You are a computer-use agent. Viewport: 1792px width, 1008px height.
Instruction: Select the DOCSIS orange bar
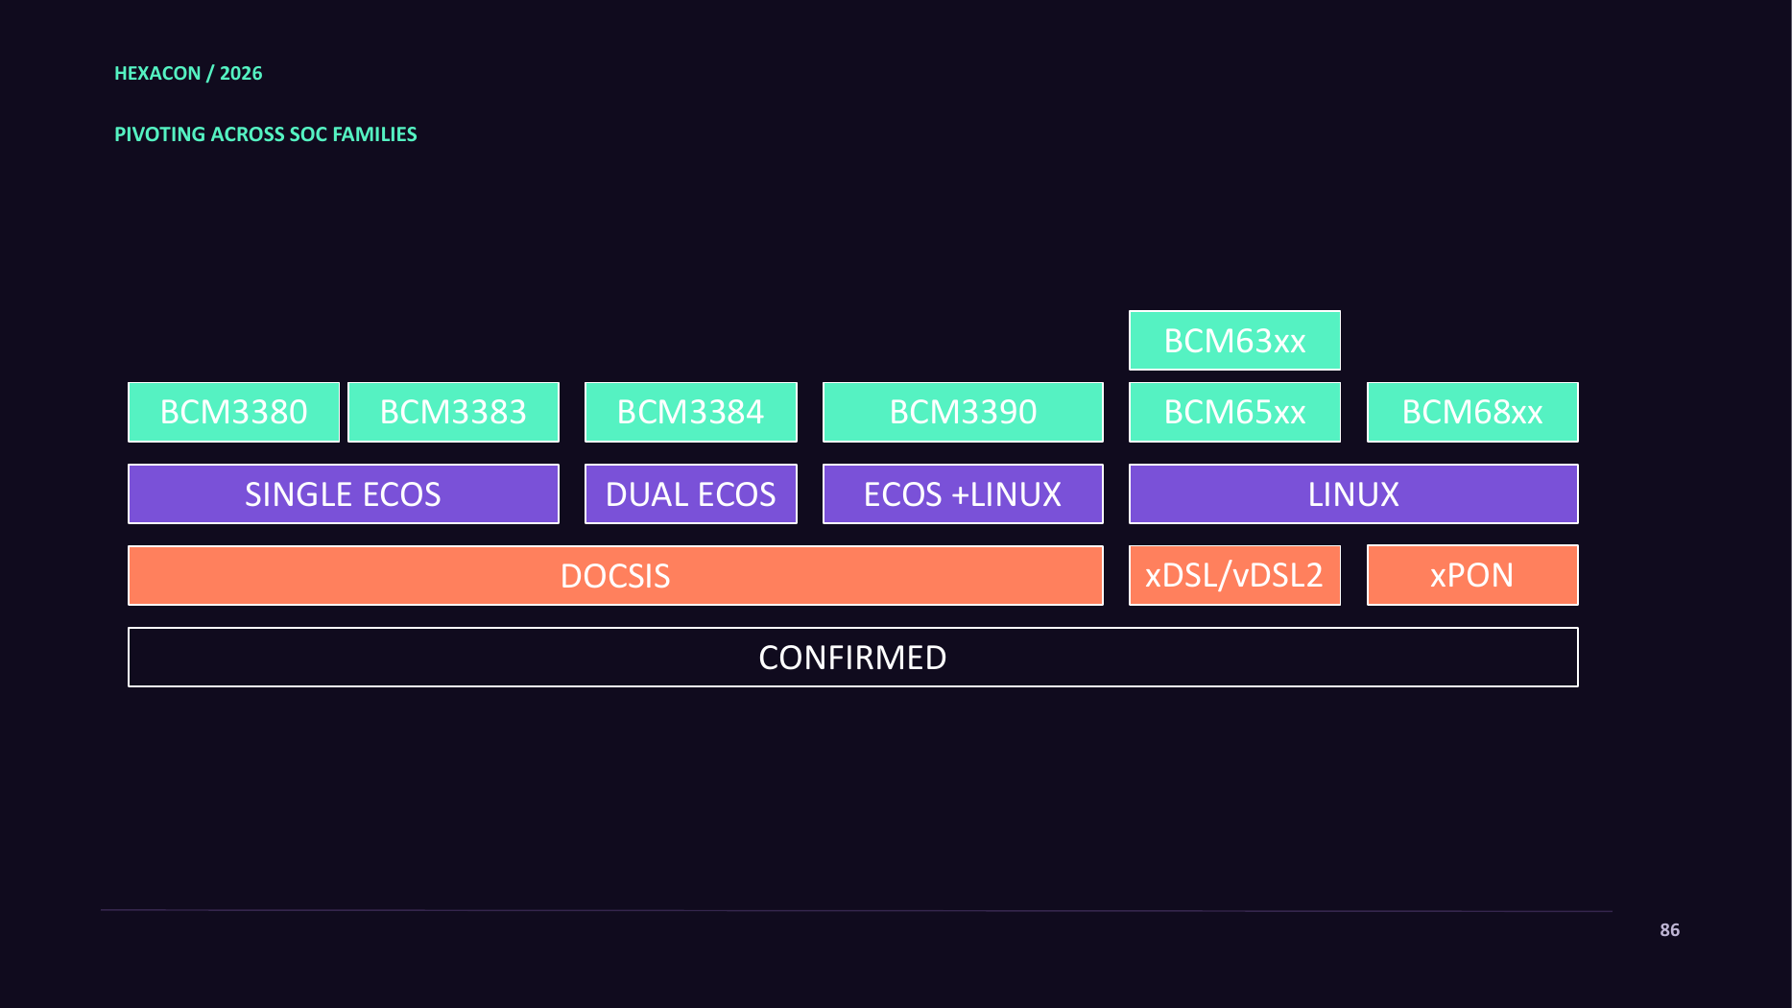click(615, 575)
